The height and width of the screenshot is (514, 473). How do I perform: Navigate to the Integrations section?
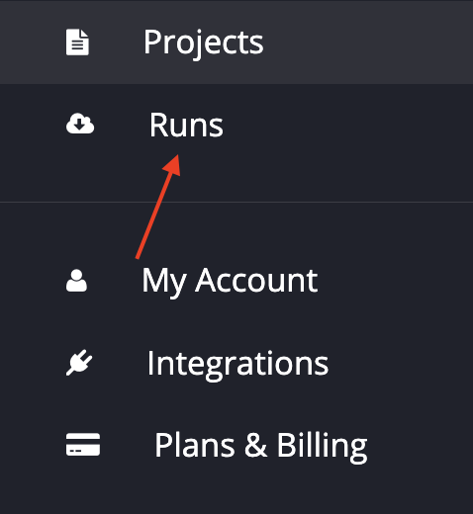[x=236, y=363]
